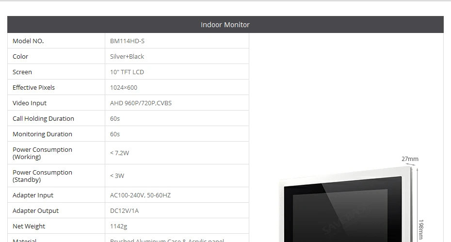The height and width of the screenshot is (242, 451).
Task: Click the 27mm depth dimension label
Action: coord(410,159)
